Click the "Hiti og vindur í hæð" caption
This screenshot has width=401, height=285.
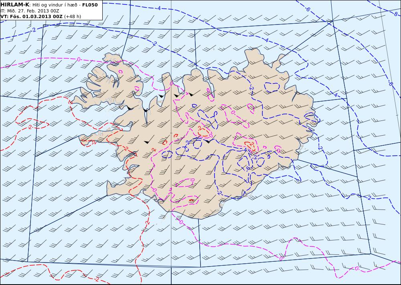[55, 5]
